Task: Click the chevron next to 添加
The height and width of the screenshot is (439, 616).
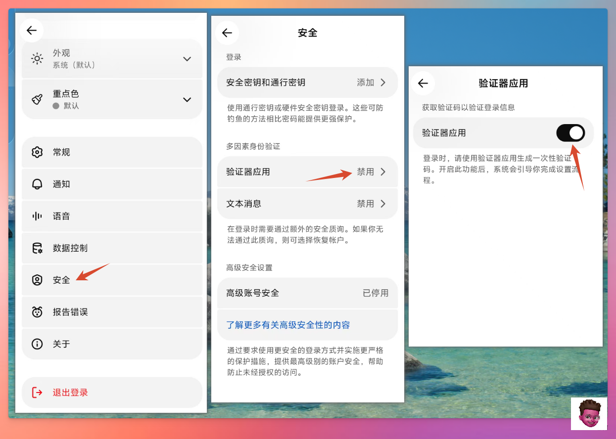Action: tap(383, 83)
